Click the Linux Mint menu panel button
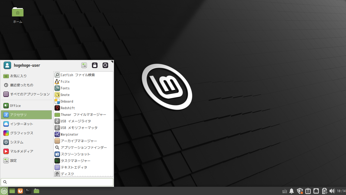This screenshot has height=195, width=346. pos(4,191)
